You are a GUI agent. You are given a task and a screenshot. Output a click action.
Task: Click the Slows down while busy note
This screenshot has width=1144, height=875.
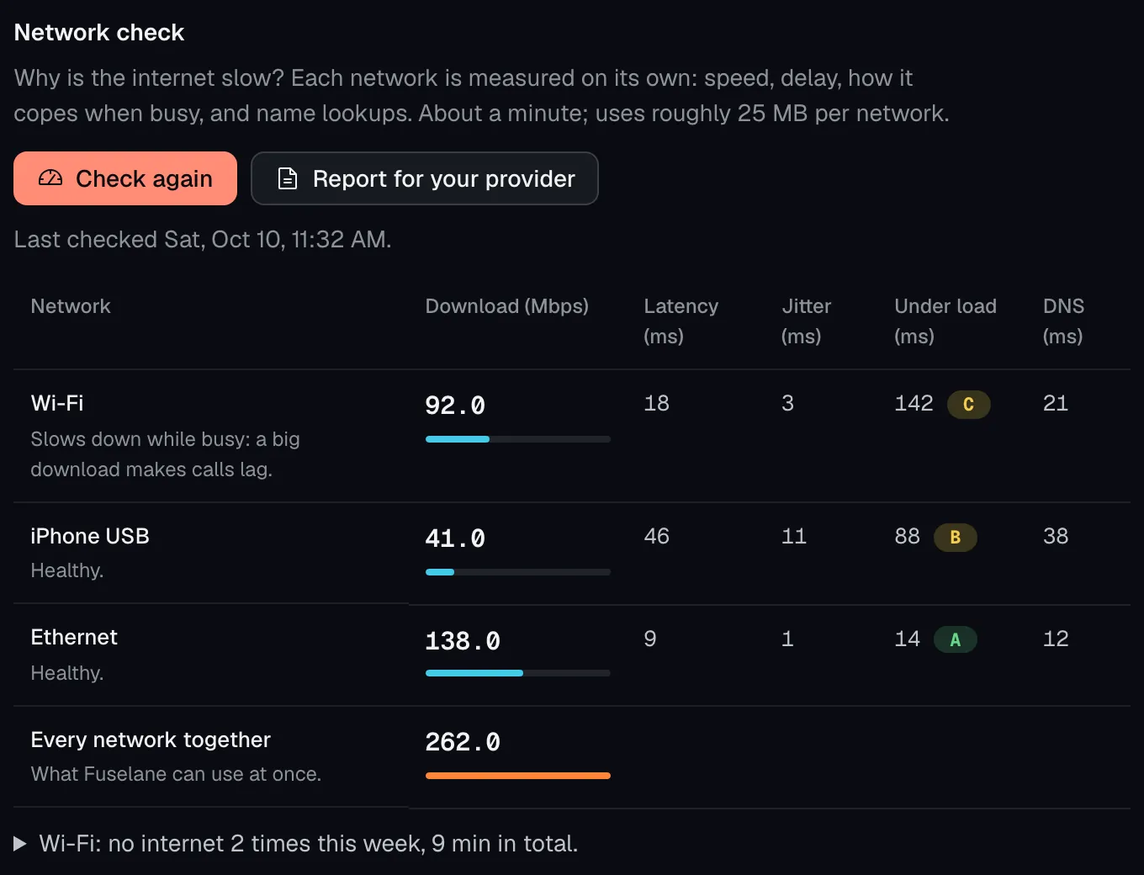[x=165, y=454]
